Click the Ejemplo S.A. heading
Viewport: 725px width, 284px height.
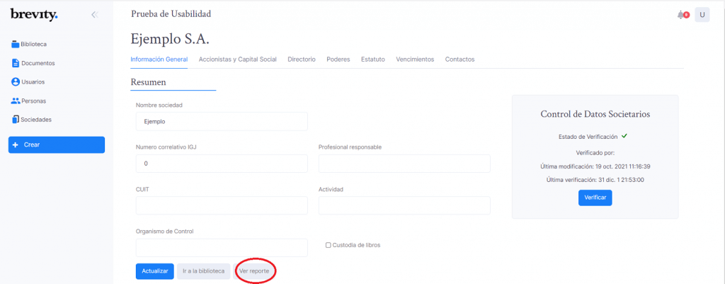[170, 40]
